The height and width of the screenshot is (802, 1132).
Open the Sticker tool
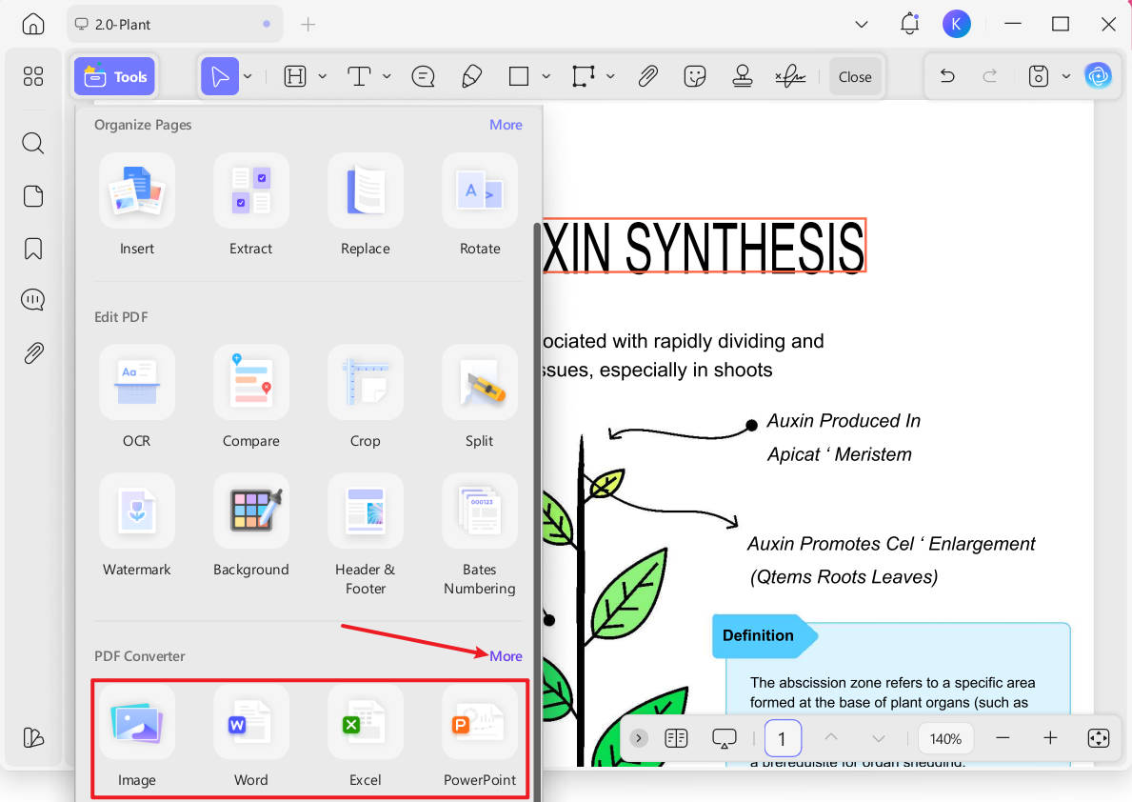point(695,76)
